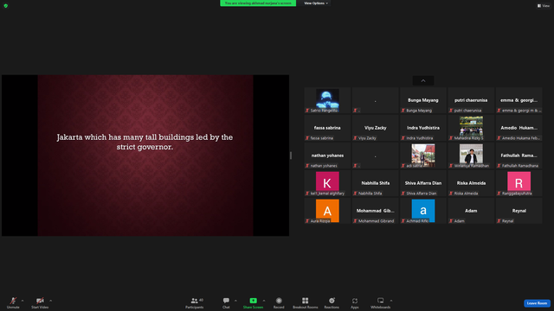The width and height of the screenshot is (554, 311).
Task: Open share screen options arrow
Action: [x=264, y=301]
